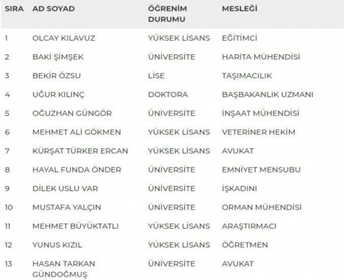Select the ÖĞRENİM DURUMU column header
Viewport: 344px width, 280px height.
pos(167,14)
